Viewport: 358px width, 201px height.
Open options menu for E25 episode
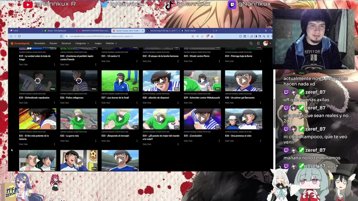coord(54,103)
